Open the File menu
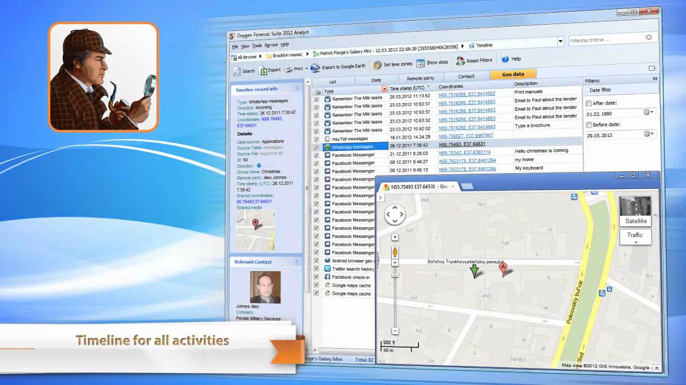This screenshot has width=686, height=385. click(235, 47)
